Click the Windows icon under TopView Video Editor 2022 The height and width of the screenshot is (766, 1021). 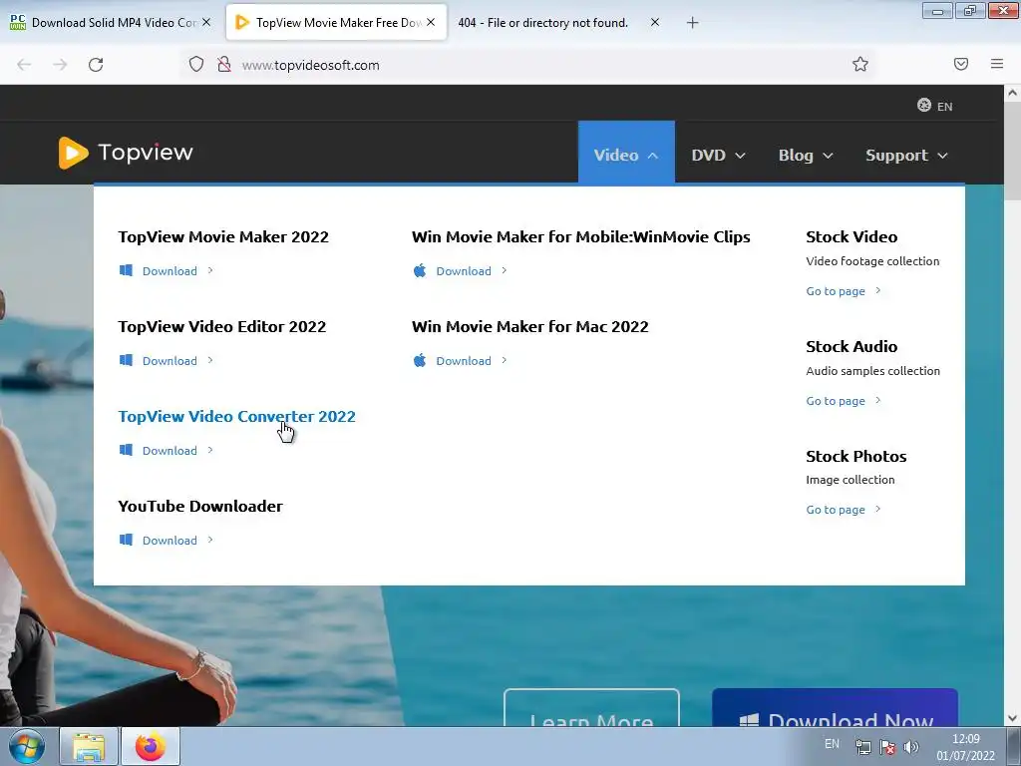click(127, 360)
